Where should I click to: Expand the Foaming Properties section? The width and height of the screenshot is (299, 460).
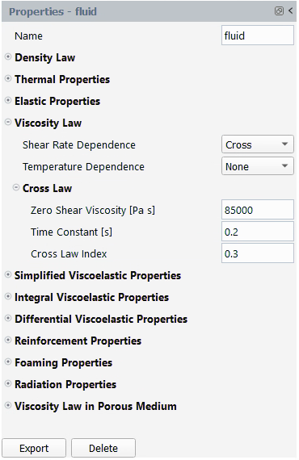click(x=8, y=362)
